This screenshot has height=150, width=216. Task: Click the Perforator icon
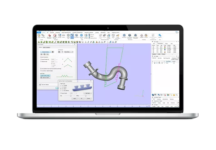coord(76,36)
